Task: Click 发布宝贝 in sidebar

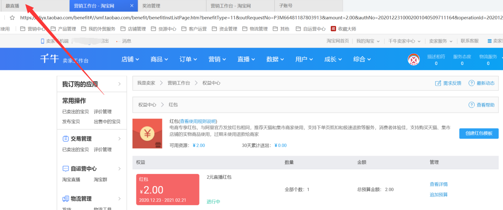Action: [x=71, y=122]
